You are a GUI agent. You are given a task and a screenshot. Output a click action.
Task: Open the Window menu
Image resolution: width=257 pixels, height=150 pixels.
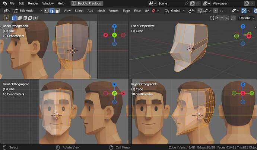click(48, 3)
